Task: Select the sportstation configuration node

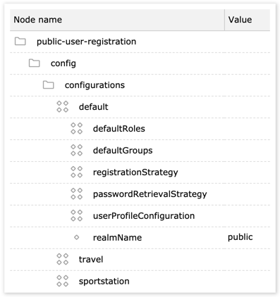Action: (x=104, y=282)
